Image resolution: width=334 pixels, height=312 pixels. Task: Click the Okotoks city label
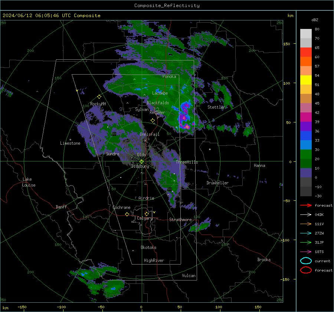pyautogui.click(x=148, y=247)
